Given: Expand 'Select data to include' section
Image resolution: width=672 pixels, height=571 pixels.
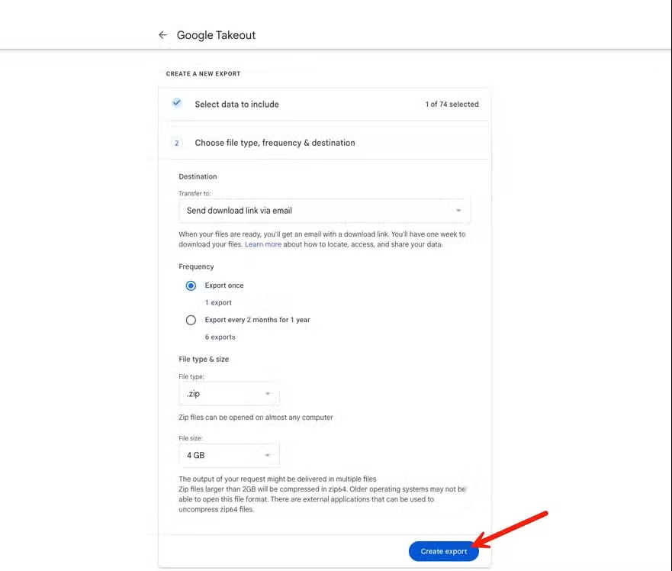Looking at the screenshot, I should tap(236, 104).
